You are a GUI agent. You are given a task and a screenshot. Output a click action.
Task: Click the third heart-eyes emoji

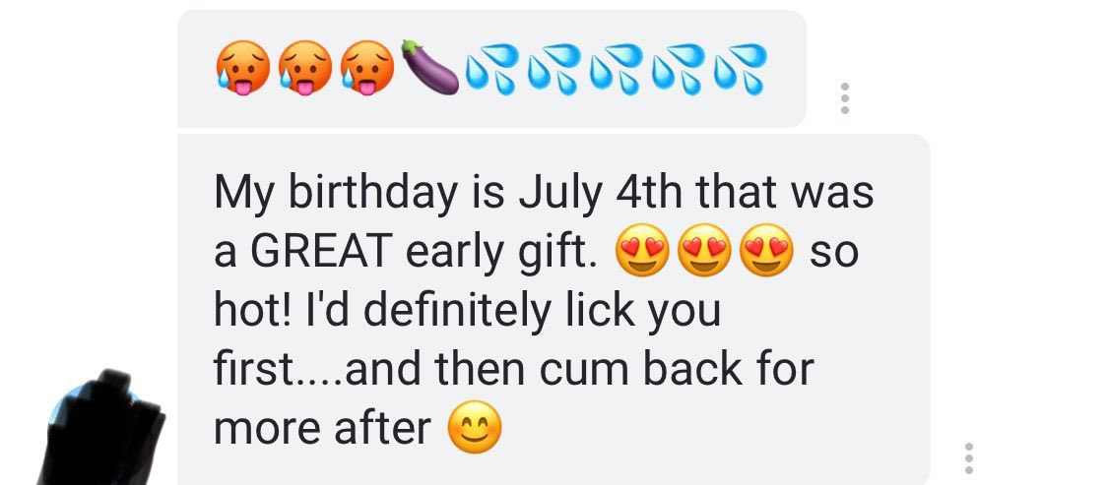tap(766, 251)
